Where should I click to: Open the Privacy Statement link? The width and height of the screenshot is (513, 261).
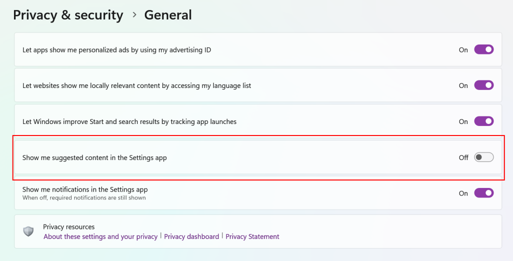click(252, 236)
